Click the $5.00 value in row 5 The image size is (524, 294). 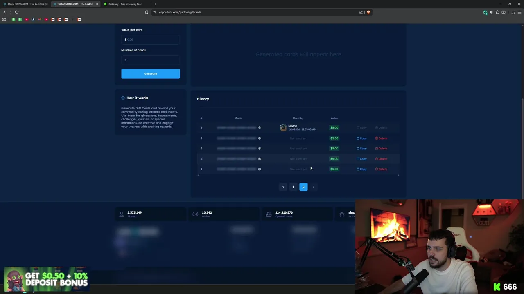334,128
